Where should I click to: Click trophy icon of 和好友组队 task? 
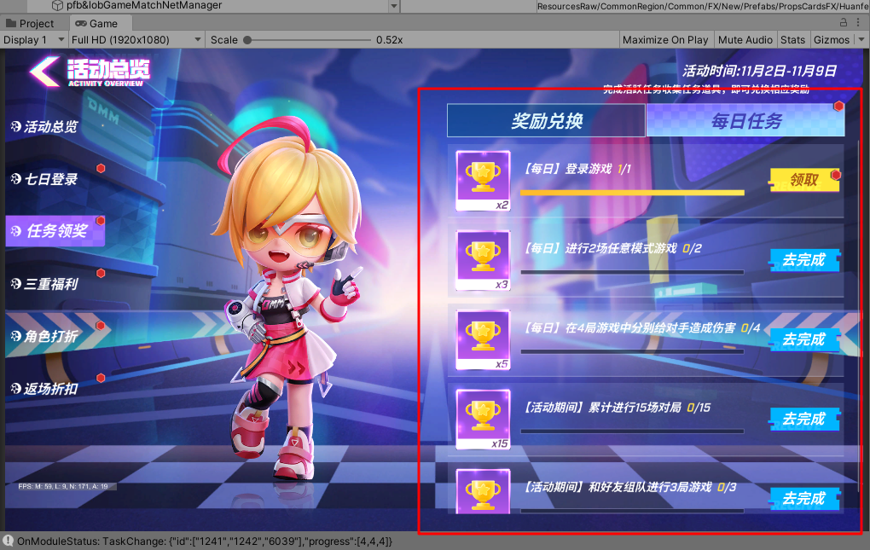click(483, 492)
